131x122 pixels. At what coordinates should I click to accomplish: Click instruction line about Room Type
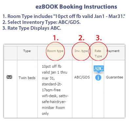pyautogui.click(x=64, y=16)
